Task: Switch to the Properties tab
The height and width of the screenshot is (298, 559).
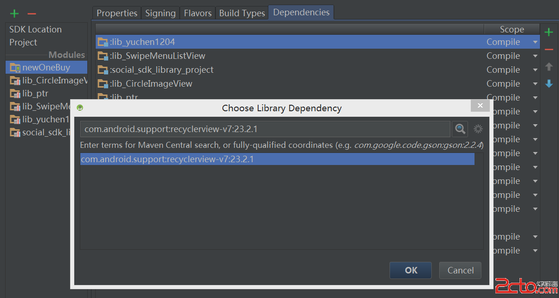Action: click(117, 13)
